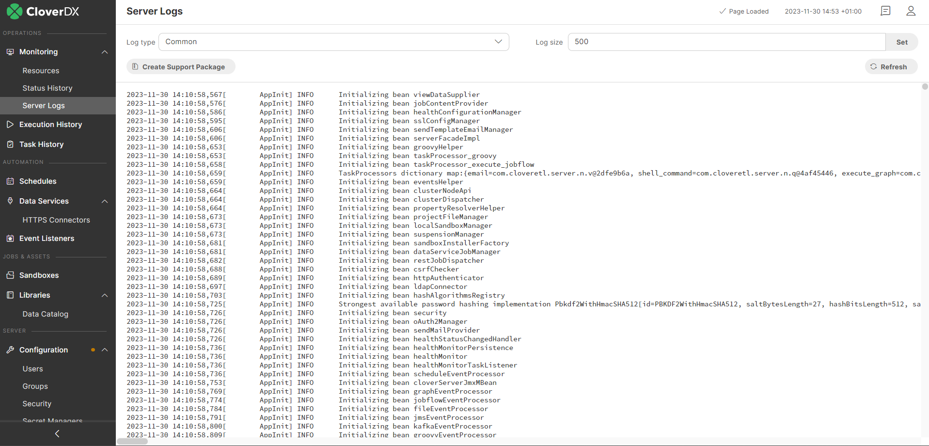Open the Status History page
Viewport: 929px width, 446px height.
(47, 88)
